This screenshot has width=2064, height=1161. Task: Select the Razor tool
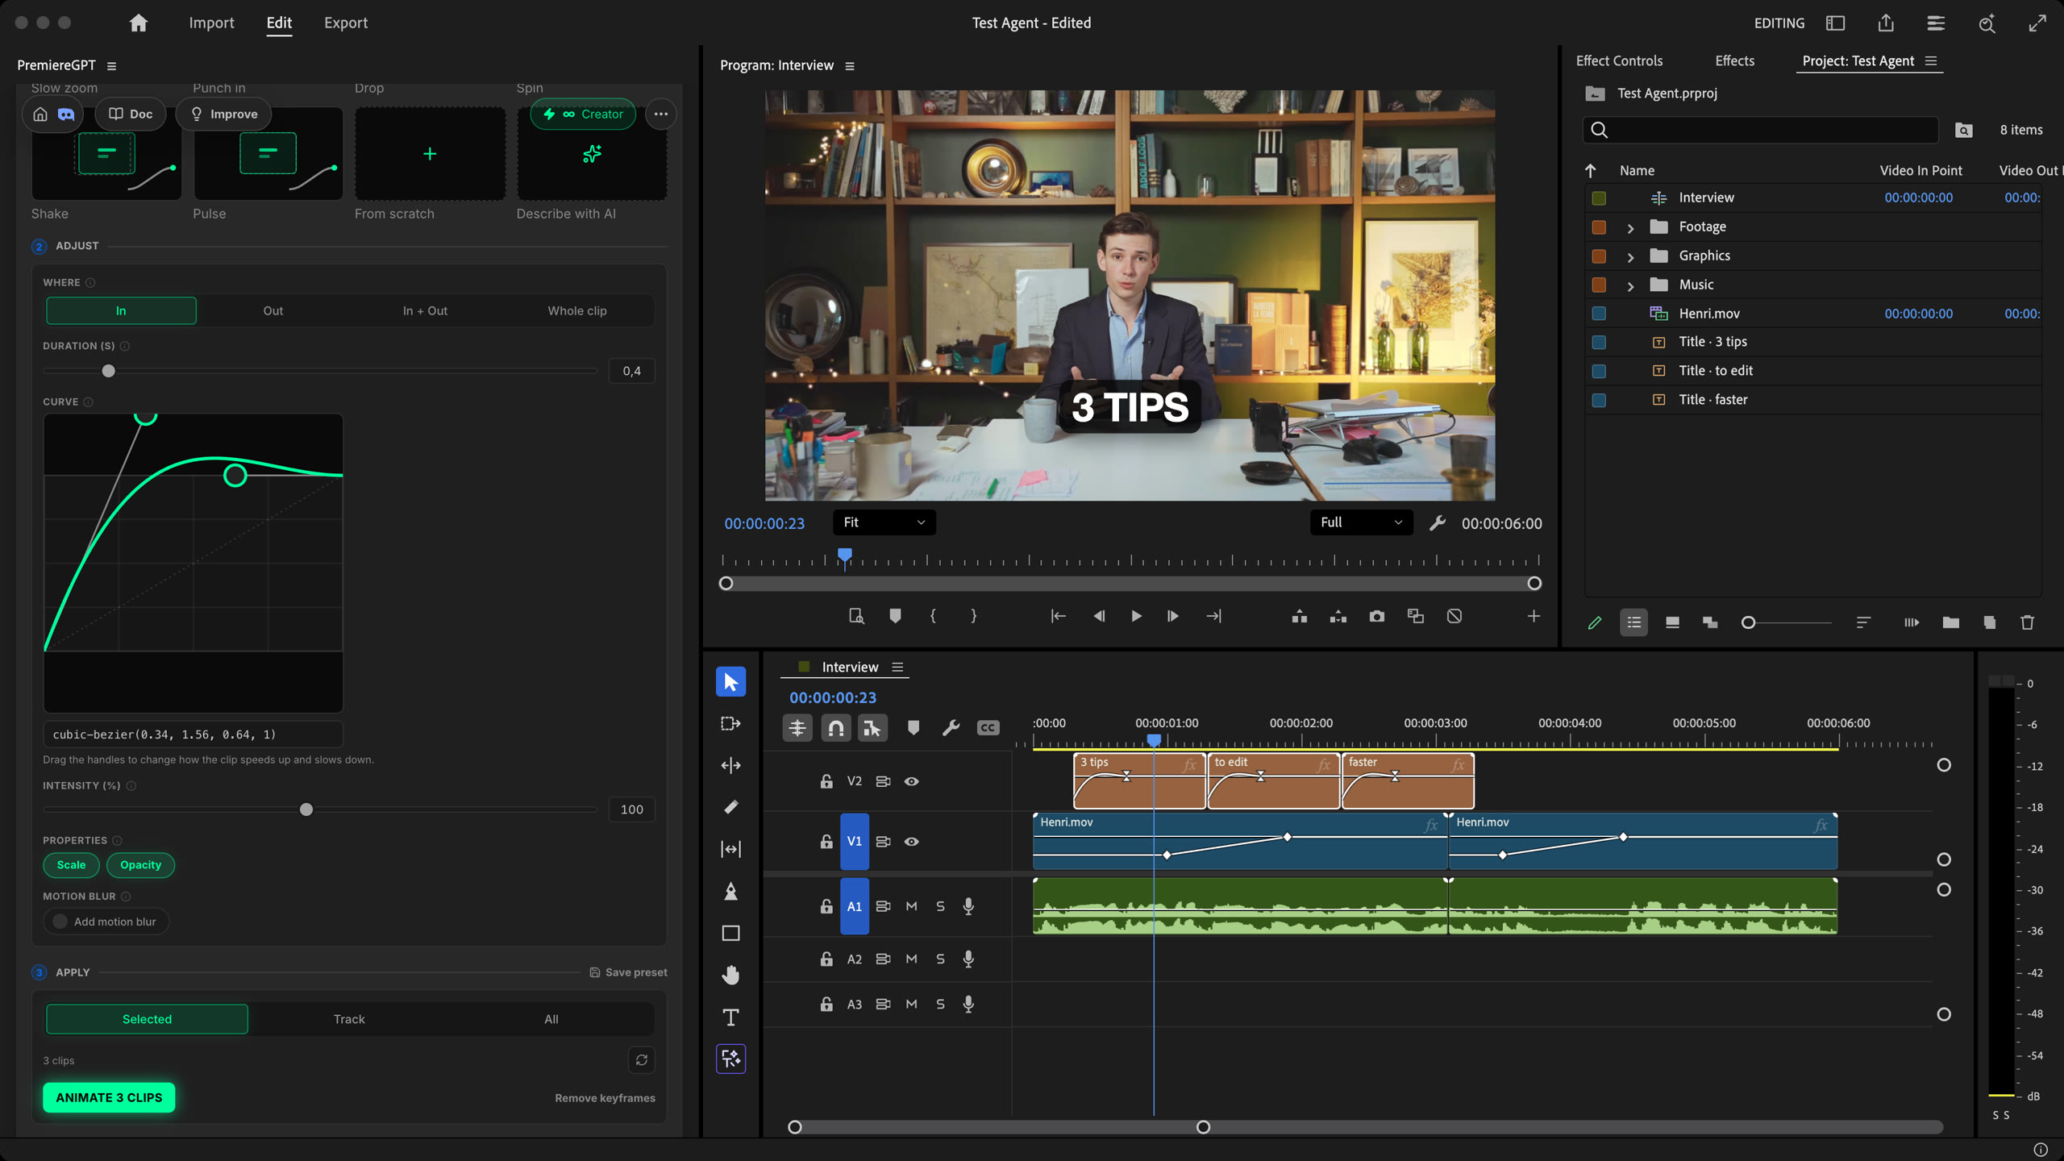[x=730, y=807]
